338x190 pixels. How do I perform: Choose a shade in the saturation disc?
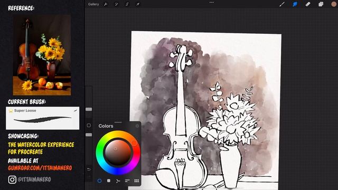coord(118,153)
